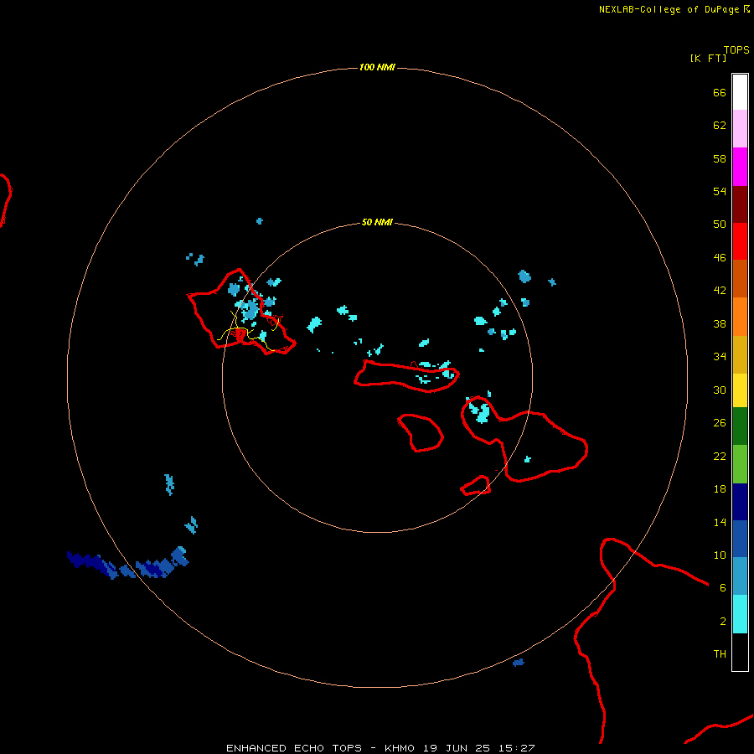Viewport: 754px width, 754px height.
Task: Click the legend value 50
Action: click(x=720, y=224)
